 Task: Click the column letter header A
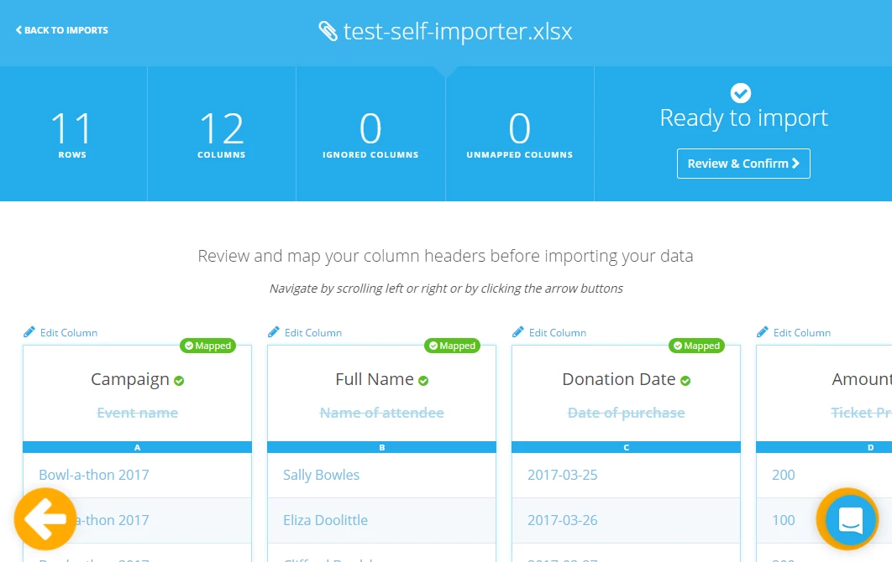click(x=137, y=447)
